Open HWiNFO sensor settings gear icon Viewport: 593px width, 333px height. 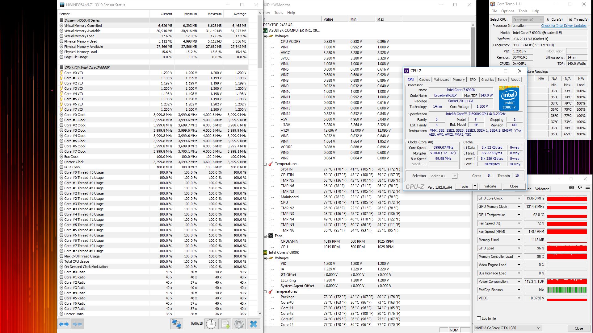(x=239, y=324)
